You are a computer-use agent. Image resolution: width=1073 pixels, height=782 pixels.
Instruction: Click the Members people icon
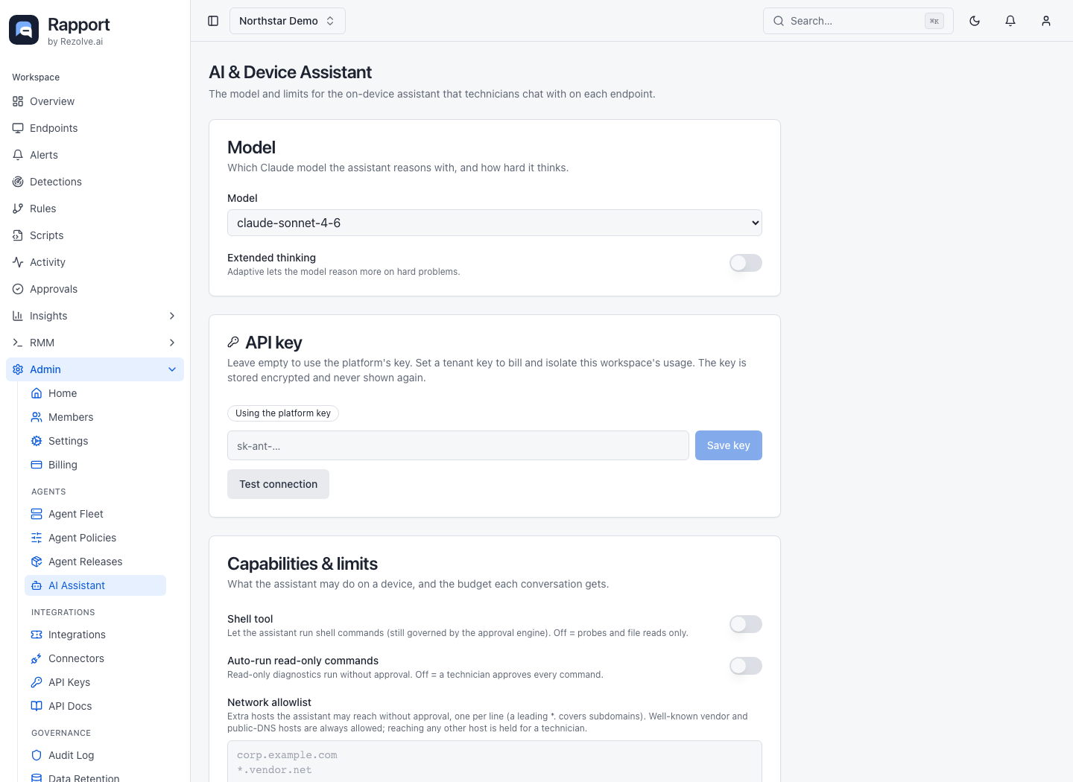(37, 417)
